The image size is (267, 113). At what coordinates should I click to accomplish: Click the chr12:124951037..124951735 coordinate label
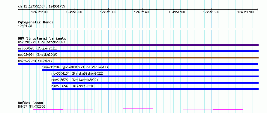click(41, 7)
